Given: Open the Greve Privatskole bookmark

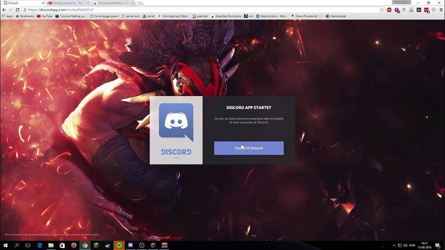Looking at the screenshot, I should click(x=306, y=16).
